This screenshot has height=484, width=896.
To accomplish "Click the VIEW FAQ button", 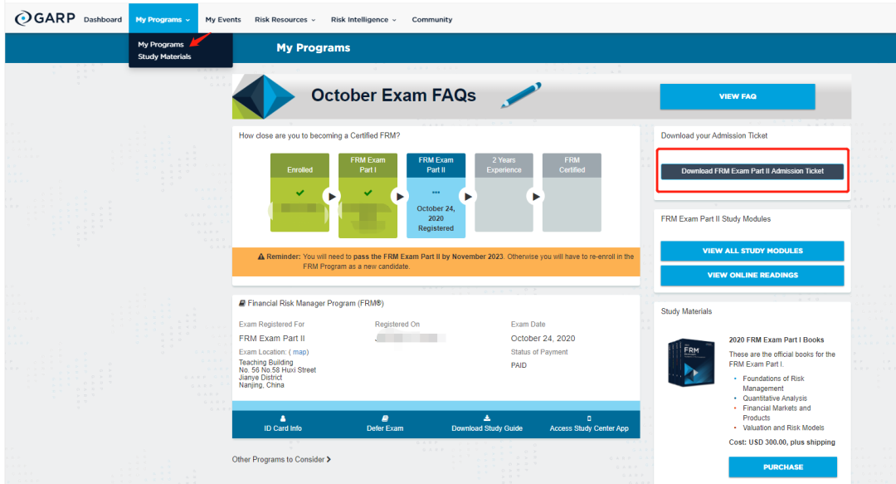I will pos(738,96).
